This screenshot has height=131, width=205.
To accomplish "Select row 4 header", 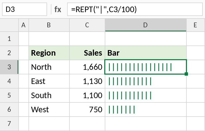I will tap(9, 81).
